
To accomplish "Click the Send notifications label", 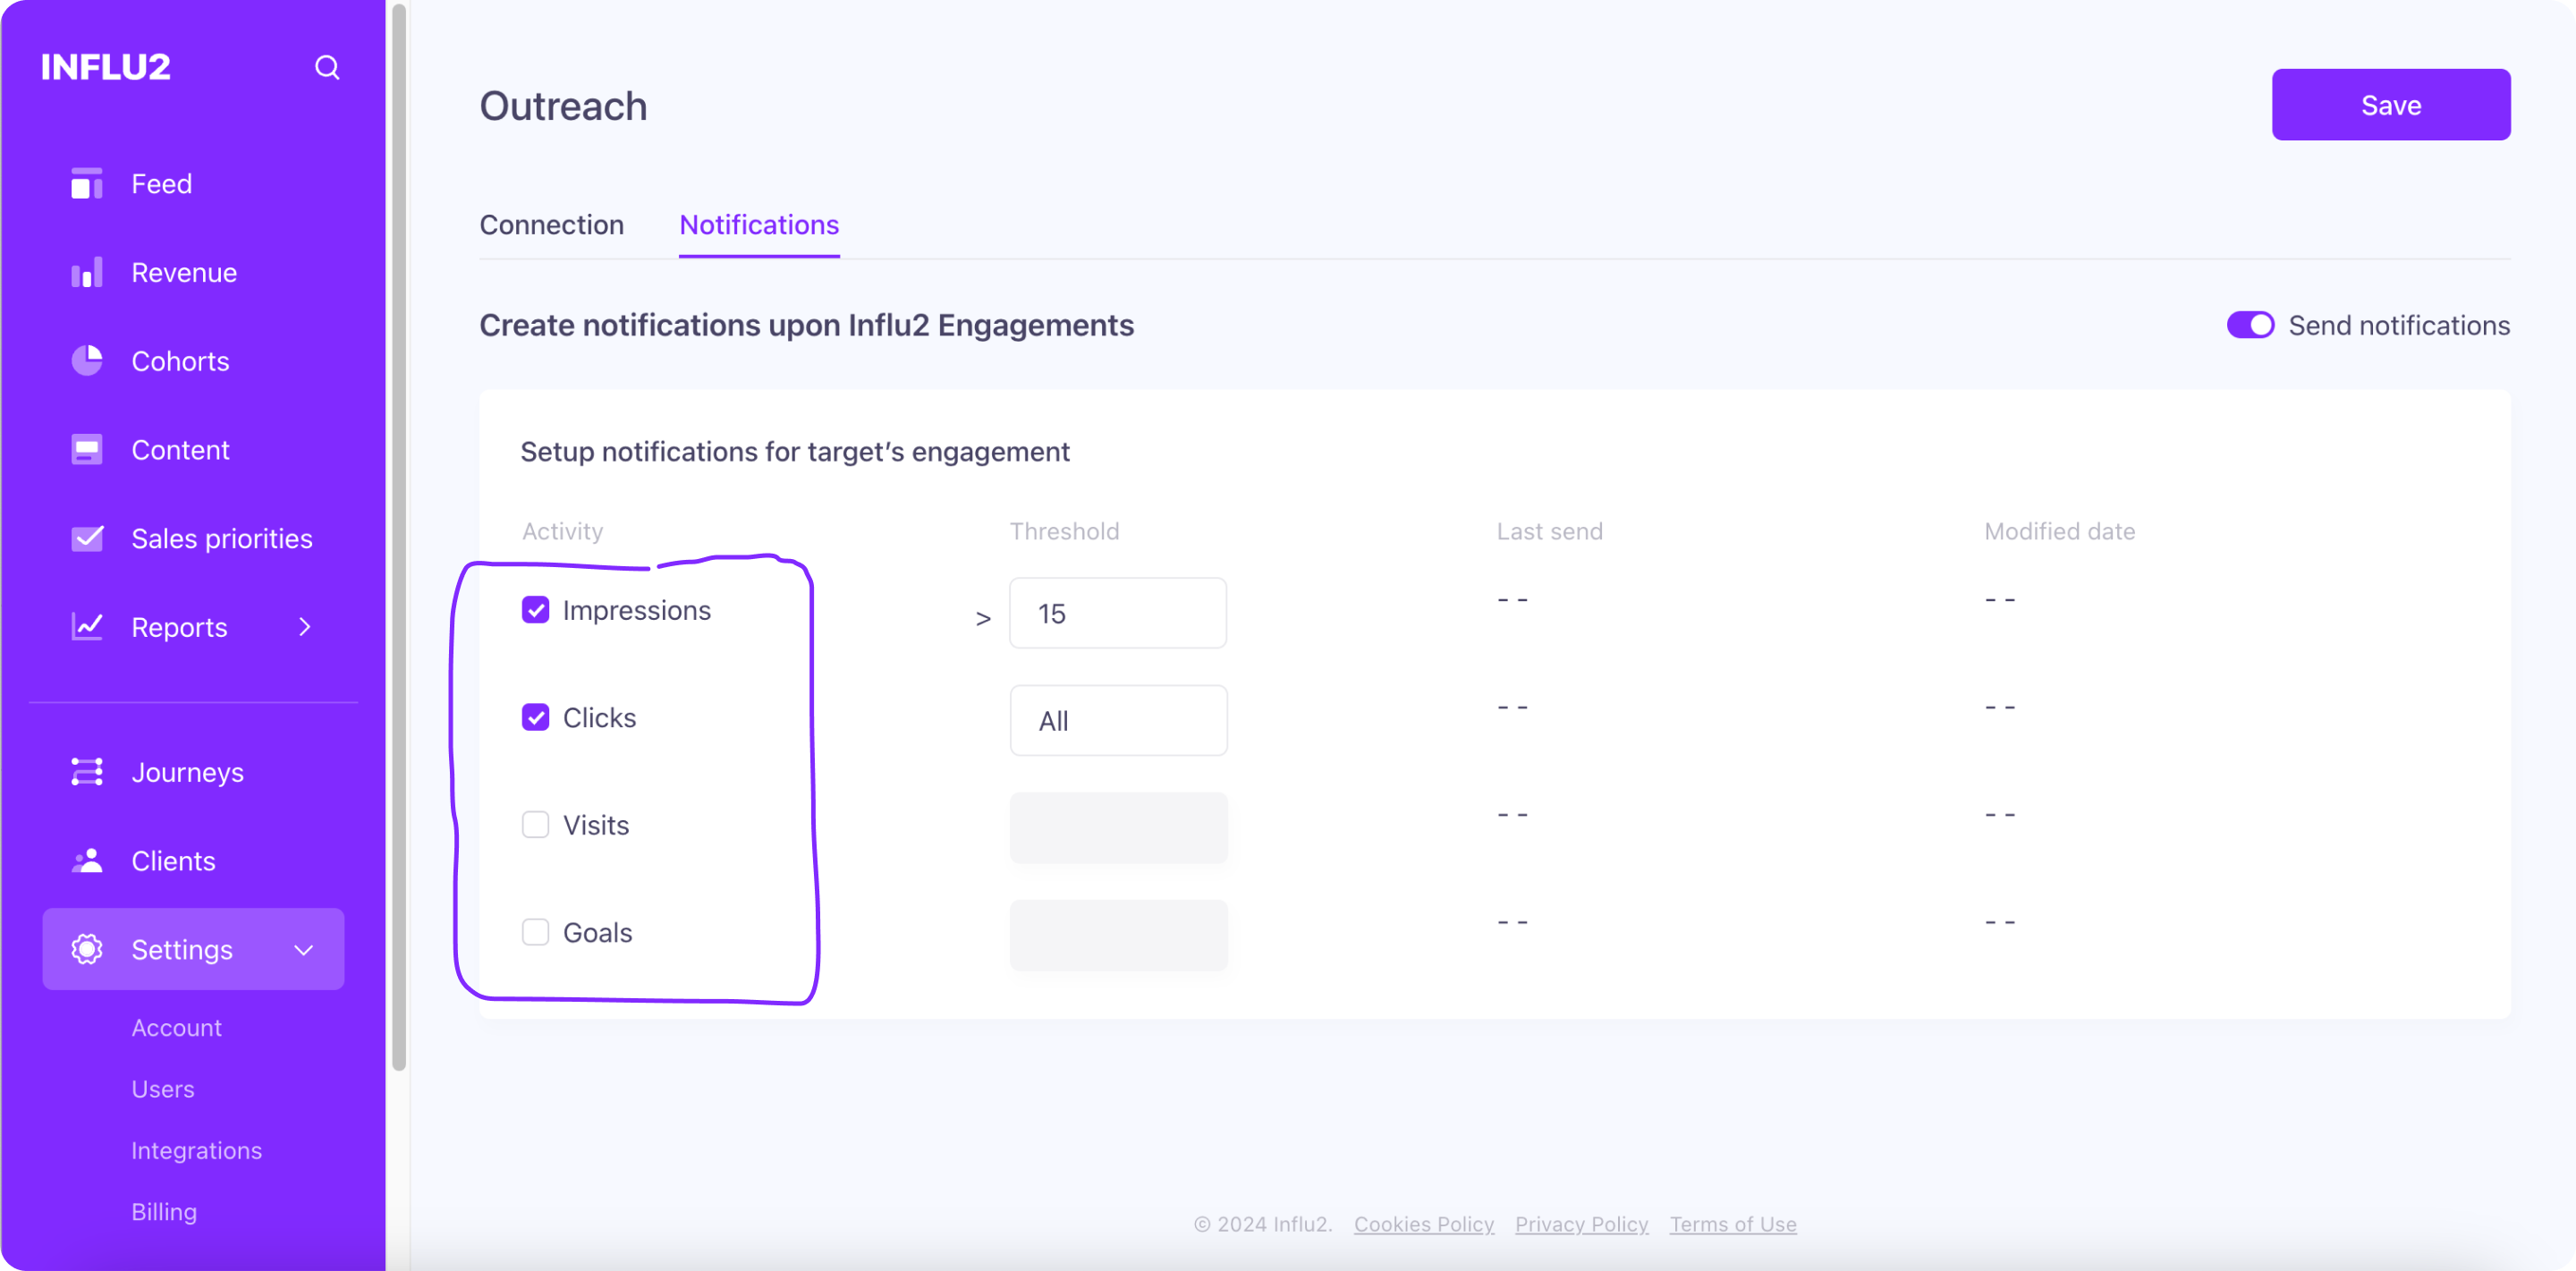I will [2399, 325].
